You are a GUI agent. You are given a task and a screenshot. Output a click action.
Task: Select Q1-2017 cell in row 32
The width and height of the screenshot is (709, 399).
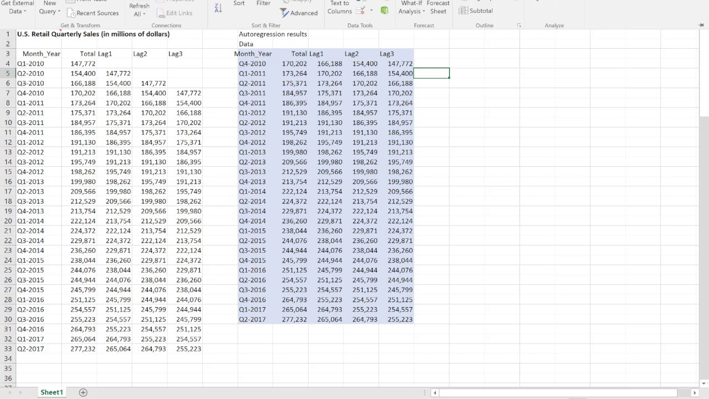(x=30, y=339)
